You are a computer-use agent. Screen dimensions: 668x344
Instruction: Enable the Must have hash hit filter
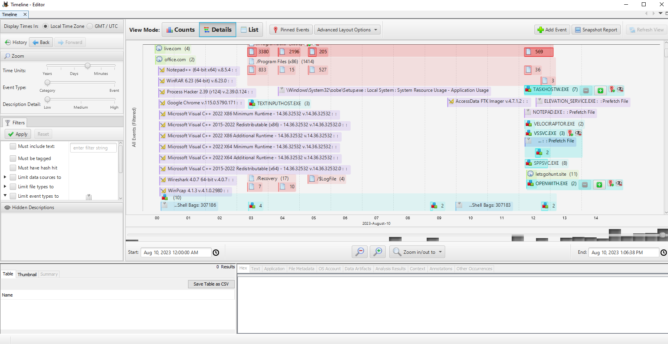coord(13,168)
